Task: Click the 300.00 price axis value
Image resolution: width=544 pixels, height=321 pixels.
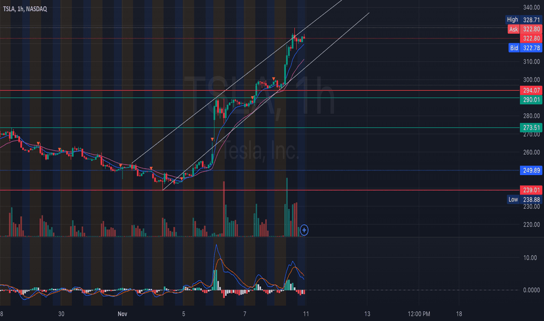Action: click(531, 80)
